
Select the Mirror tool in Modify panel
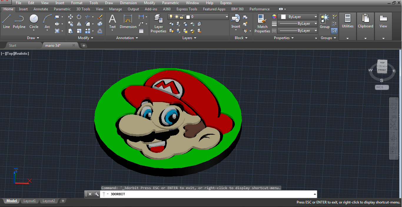79,24
